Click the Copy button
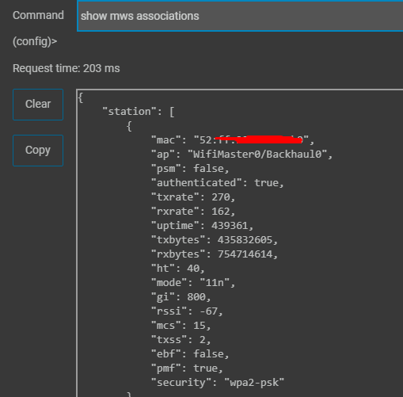403x397 pixels. pyautogui.click(x=38, y=151)
